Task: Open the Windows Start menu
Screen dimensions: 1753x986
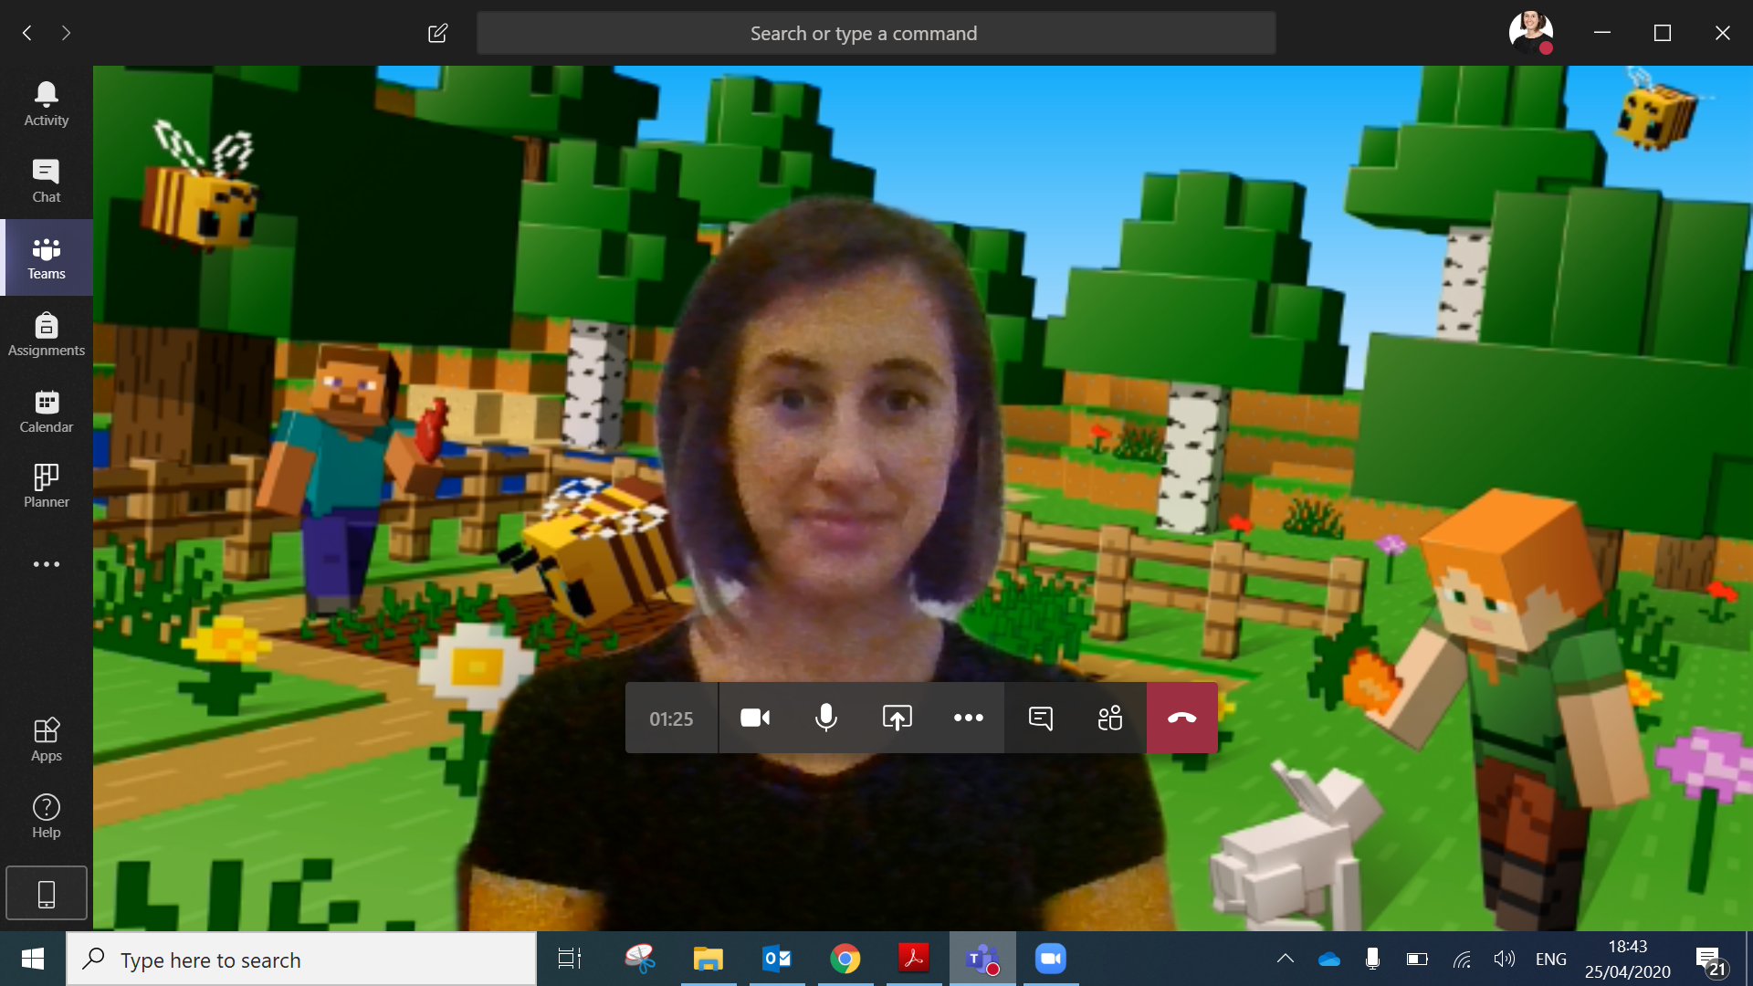Action: 33,959
